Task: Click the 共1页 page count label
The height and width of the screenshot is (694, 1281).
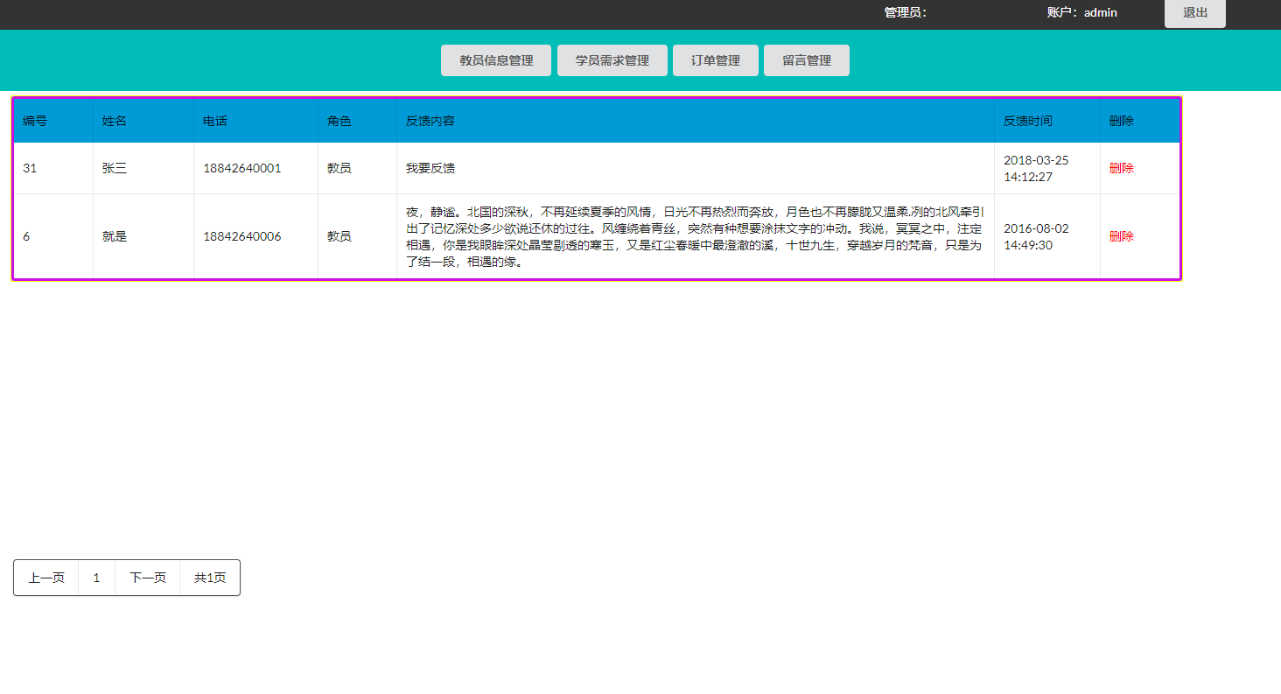Action: 209,578
